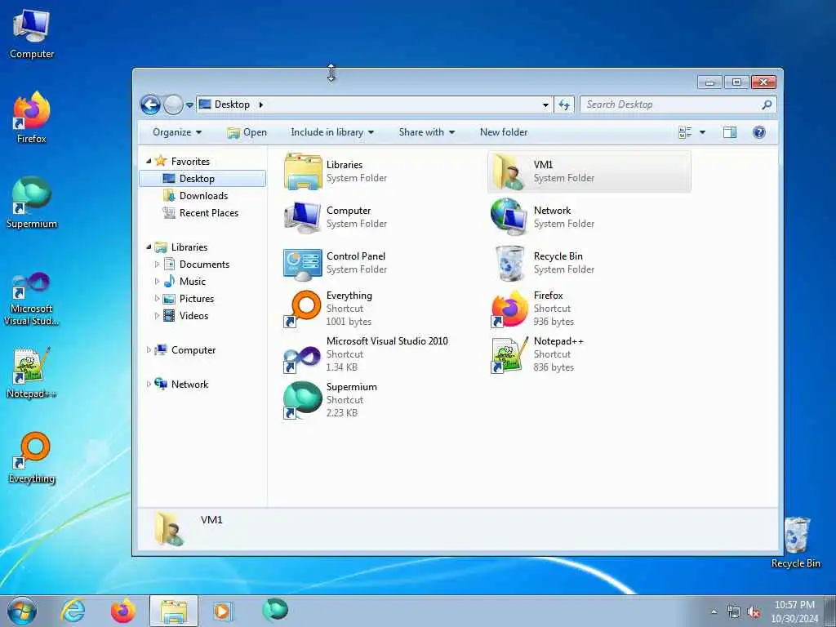Viewport: 836px width, 627px height.
Task: Select Pictures library in navigation pane
Action: [196, 299]
